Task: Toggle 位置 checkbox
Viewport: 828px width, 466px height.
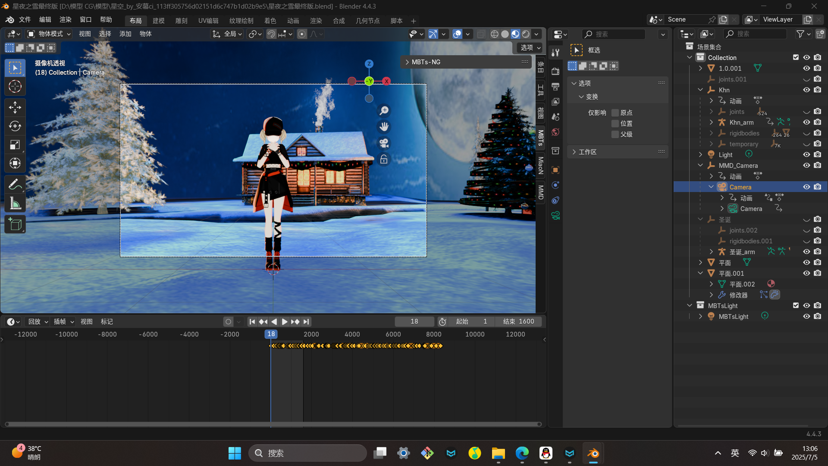Action: click(x=615, y=123)
